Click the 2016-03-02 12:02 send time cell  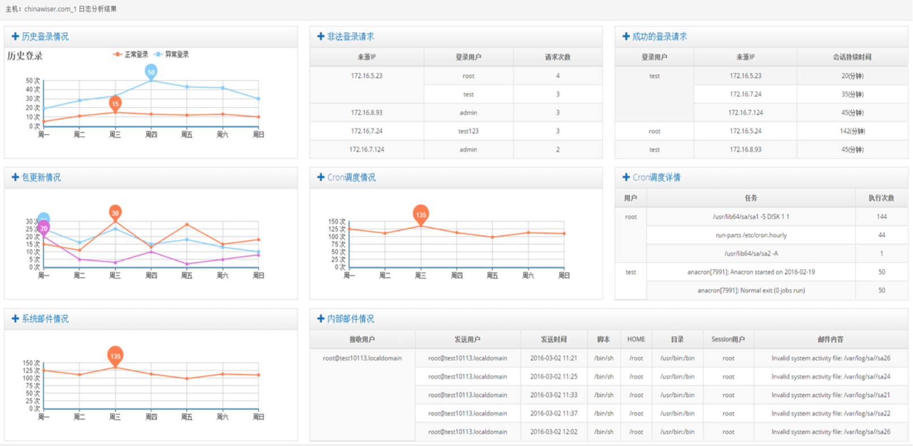(x=554, y=432)
